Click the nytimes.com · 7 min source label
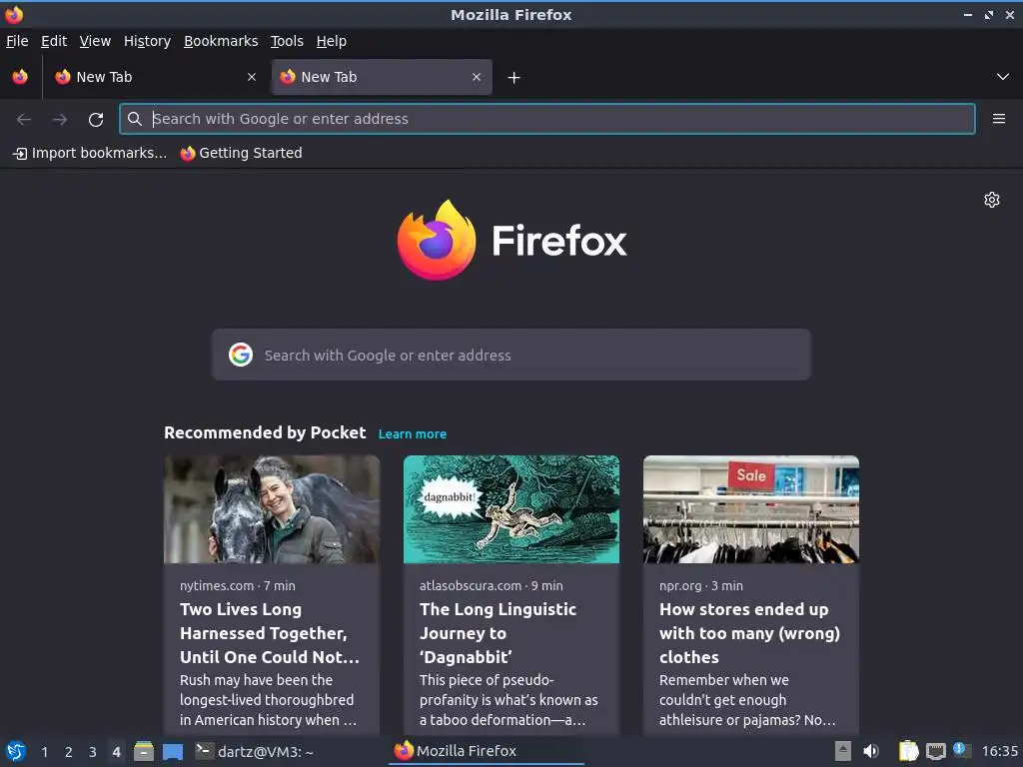Screen dimensions: 1023x767 click(x=238, y=585)
